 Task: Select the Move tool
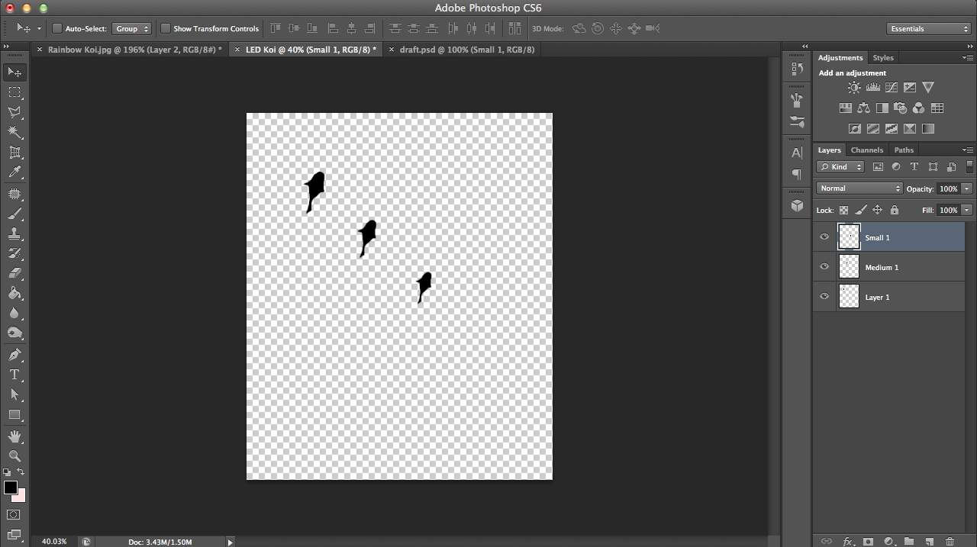14,72
